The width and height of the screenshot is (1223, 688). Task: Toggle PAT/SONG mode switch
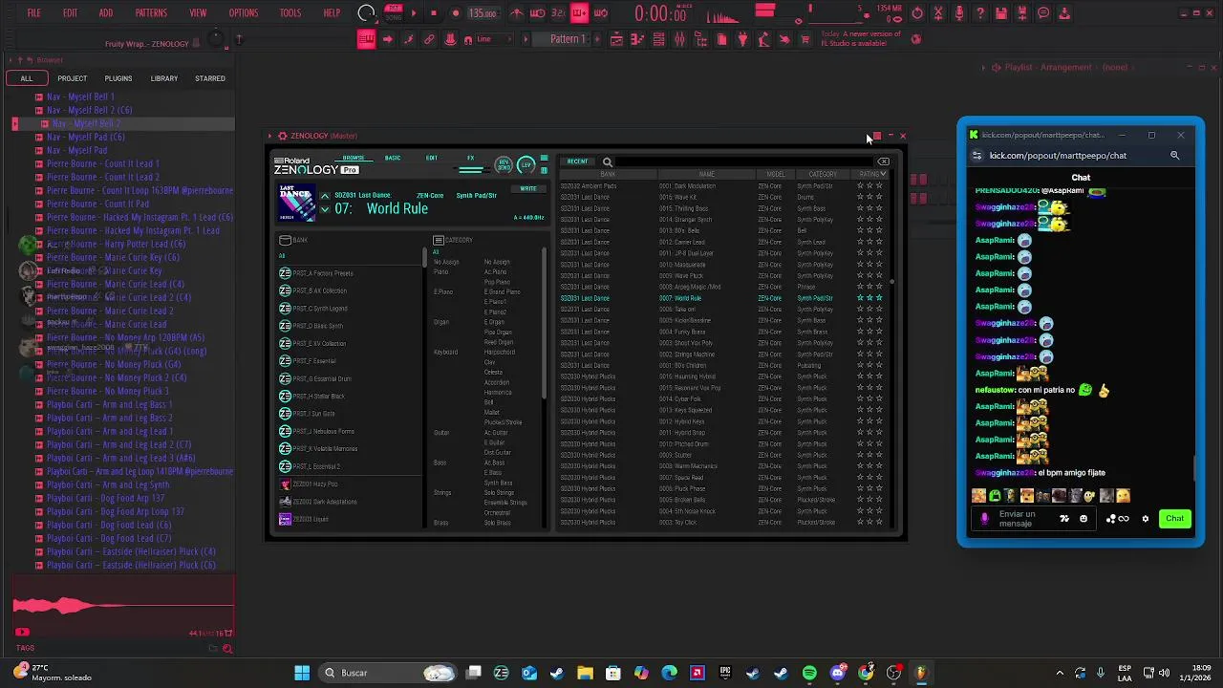click(393, 12)
